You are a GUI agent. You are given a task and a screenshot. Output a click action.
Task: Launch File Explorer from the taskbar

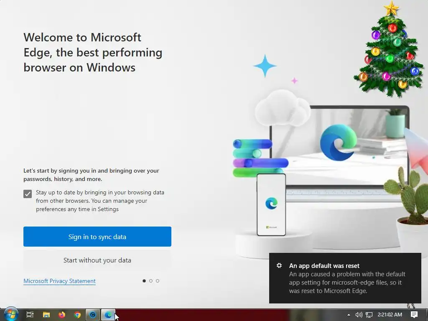[46, 315]
